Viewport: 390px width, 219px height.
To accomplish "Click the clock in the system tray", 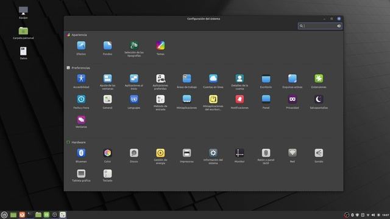I will pos(386,215).
